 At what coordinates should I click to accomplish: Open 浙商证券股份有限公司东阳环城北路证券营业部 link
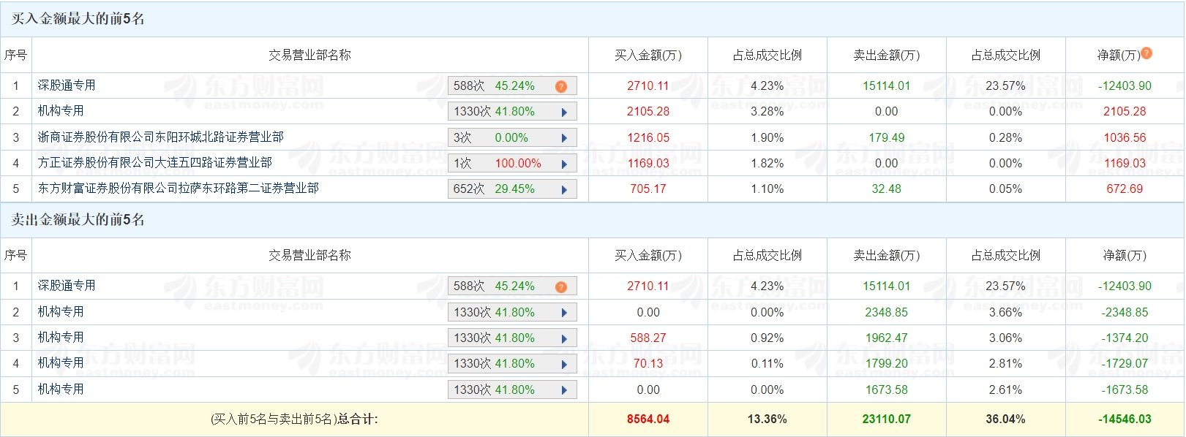(161, 137)
